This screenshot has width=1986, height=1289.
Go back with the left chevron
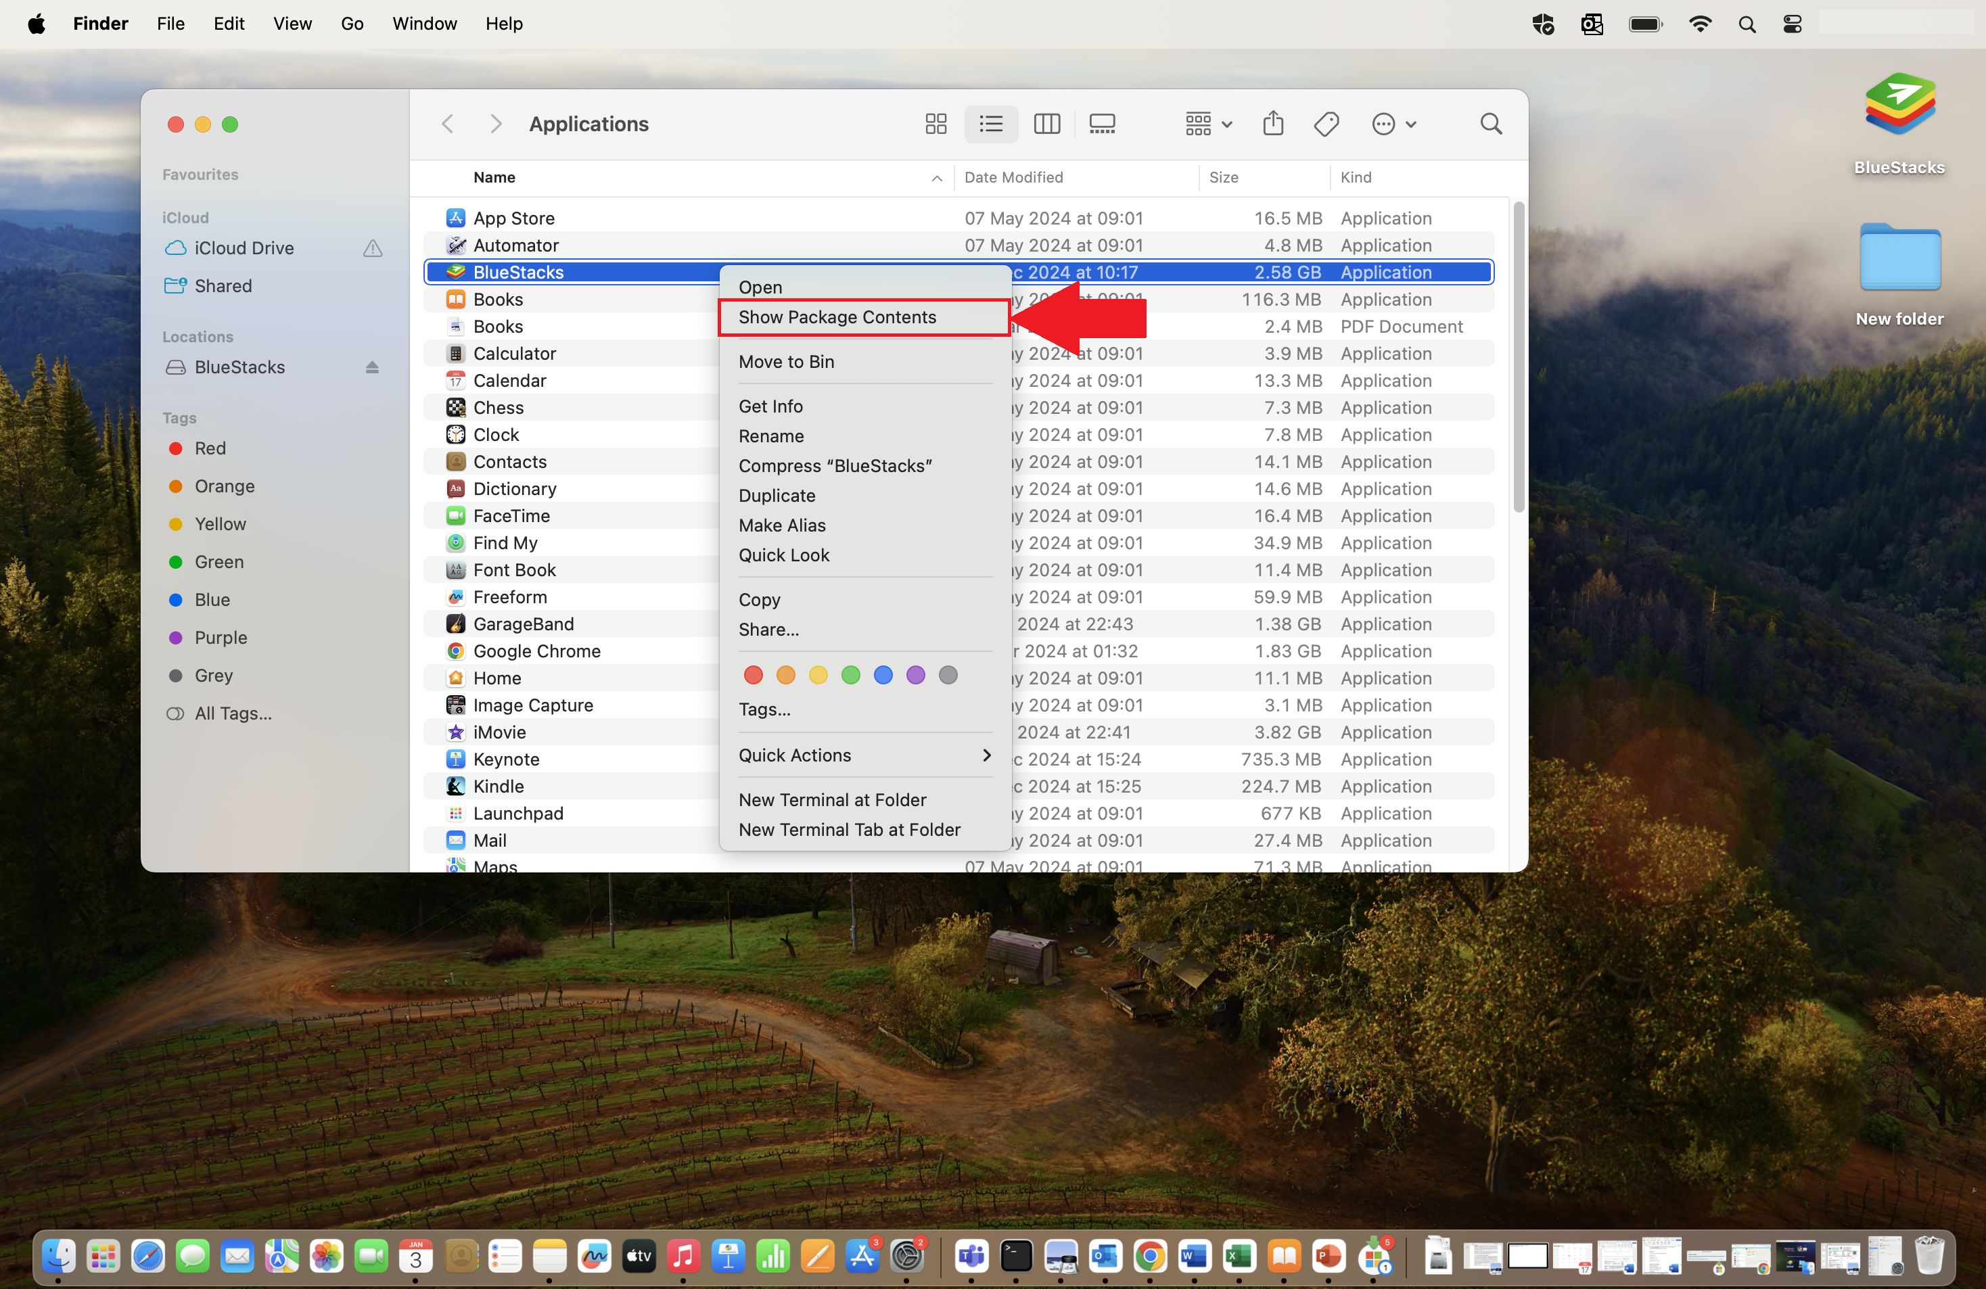click(448, 124)
